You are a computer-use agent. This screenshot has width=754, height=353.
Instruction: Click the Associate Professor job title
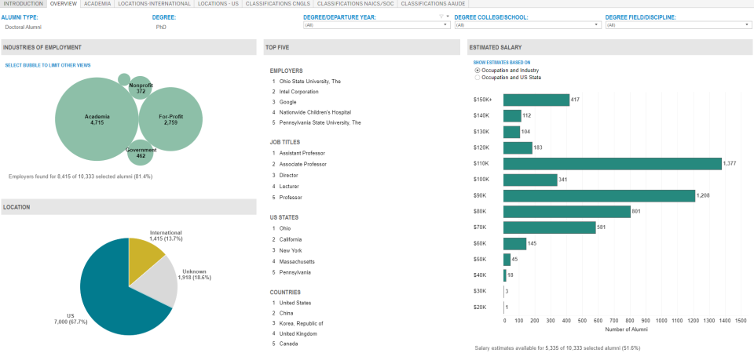(302, 164)
